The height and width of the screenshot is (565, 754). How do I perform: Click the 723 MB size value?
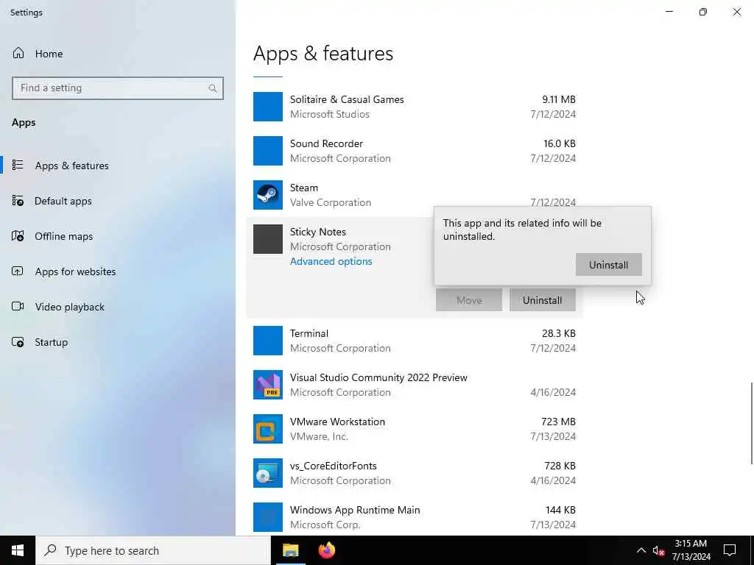tap(558, 422)
